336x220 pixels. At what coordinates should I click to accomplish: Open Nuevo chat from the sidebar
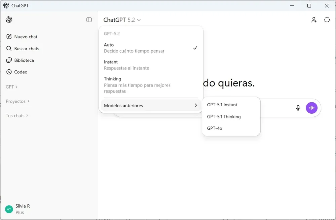click(26, 37)
